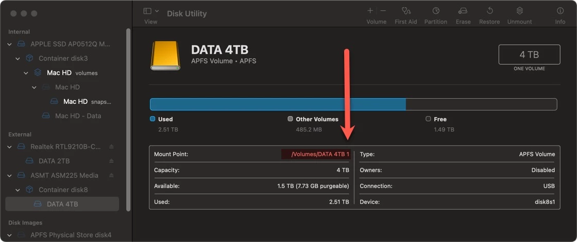Screen dimensions: 577x242
Task: Click the sidebar vertical scrollbar
Action: point(128,119)
